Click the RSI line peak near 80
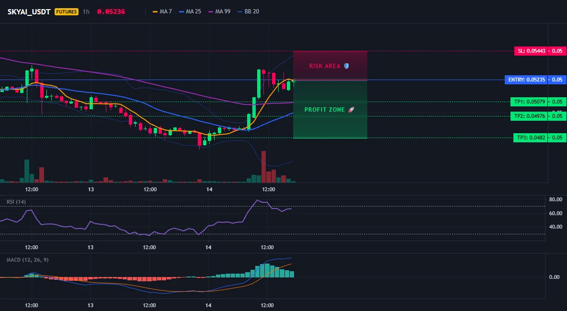This screenshot has width=567, height=311. (x=258, y=200)
